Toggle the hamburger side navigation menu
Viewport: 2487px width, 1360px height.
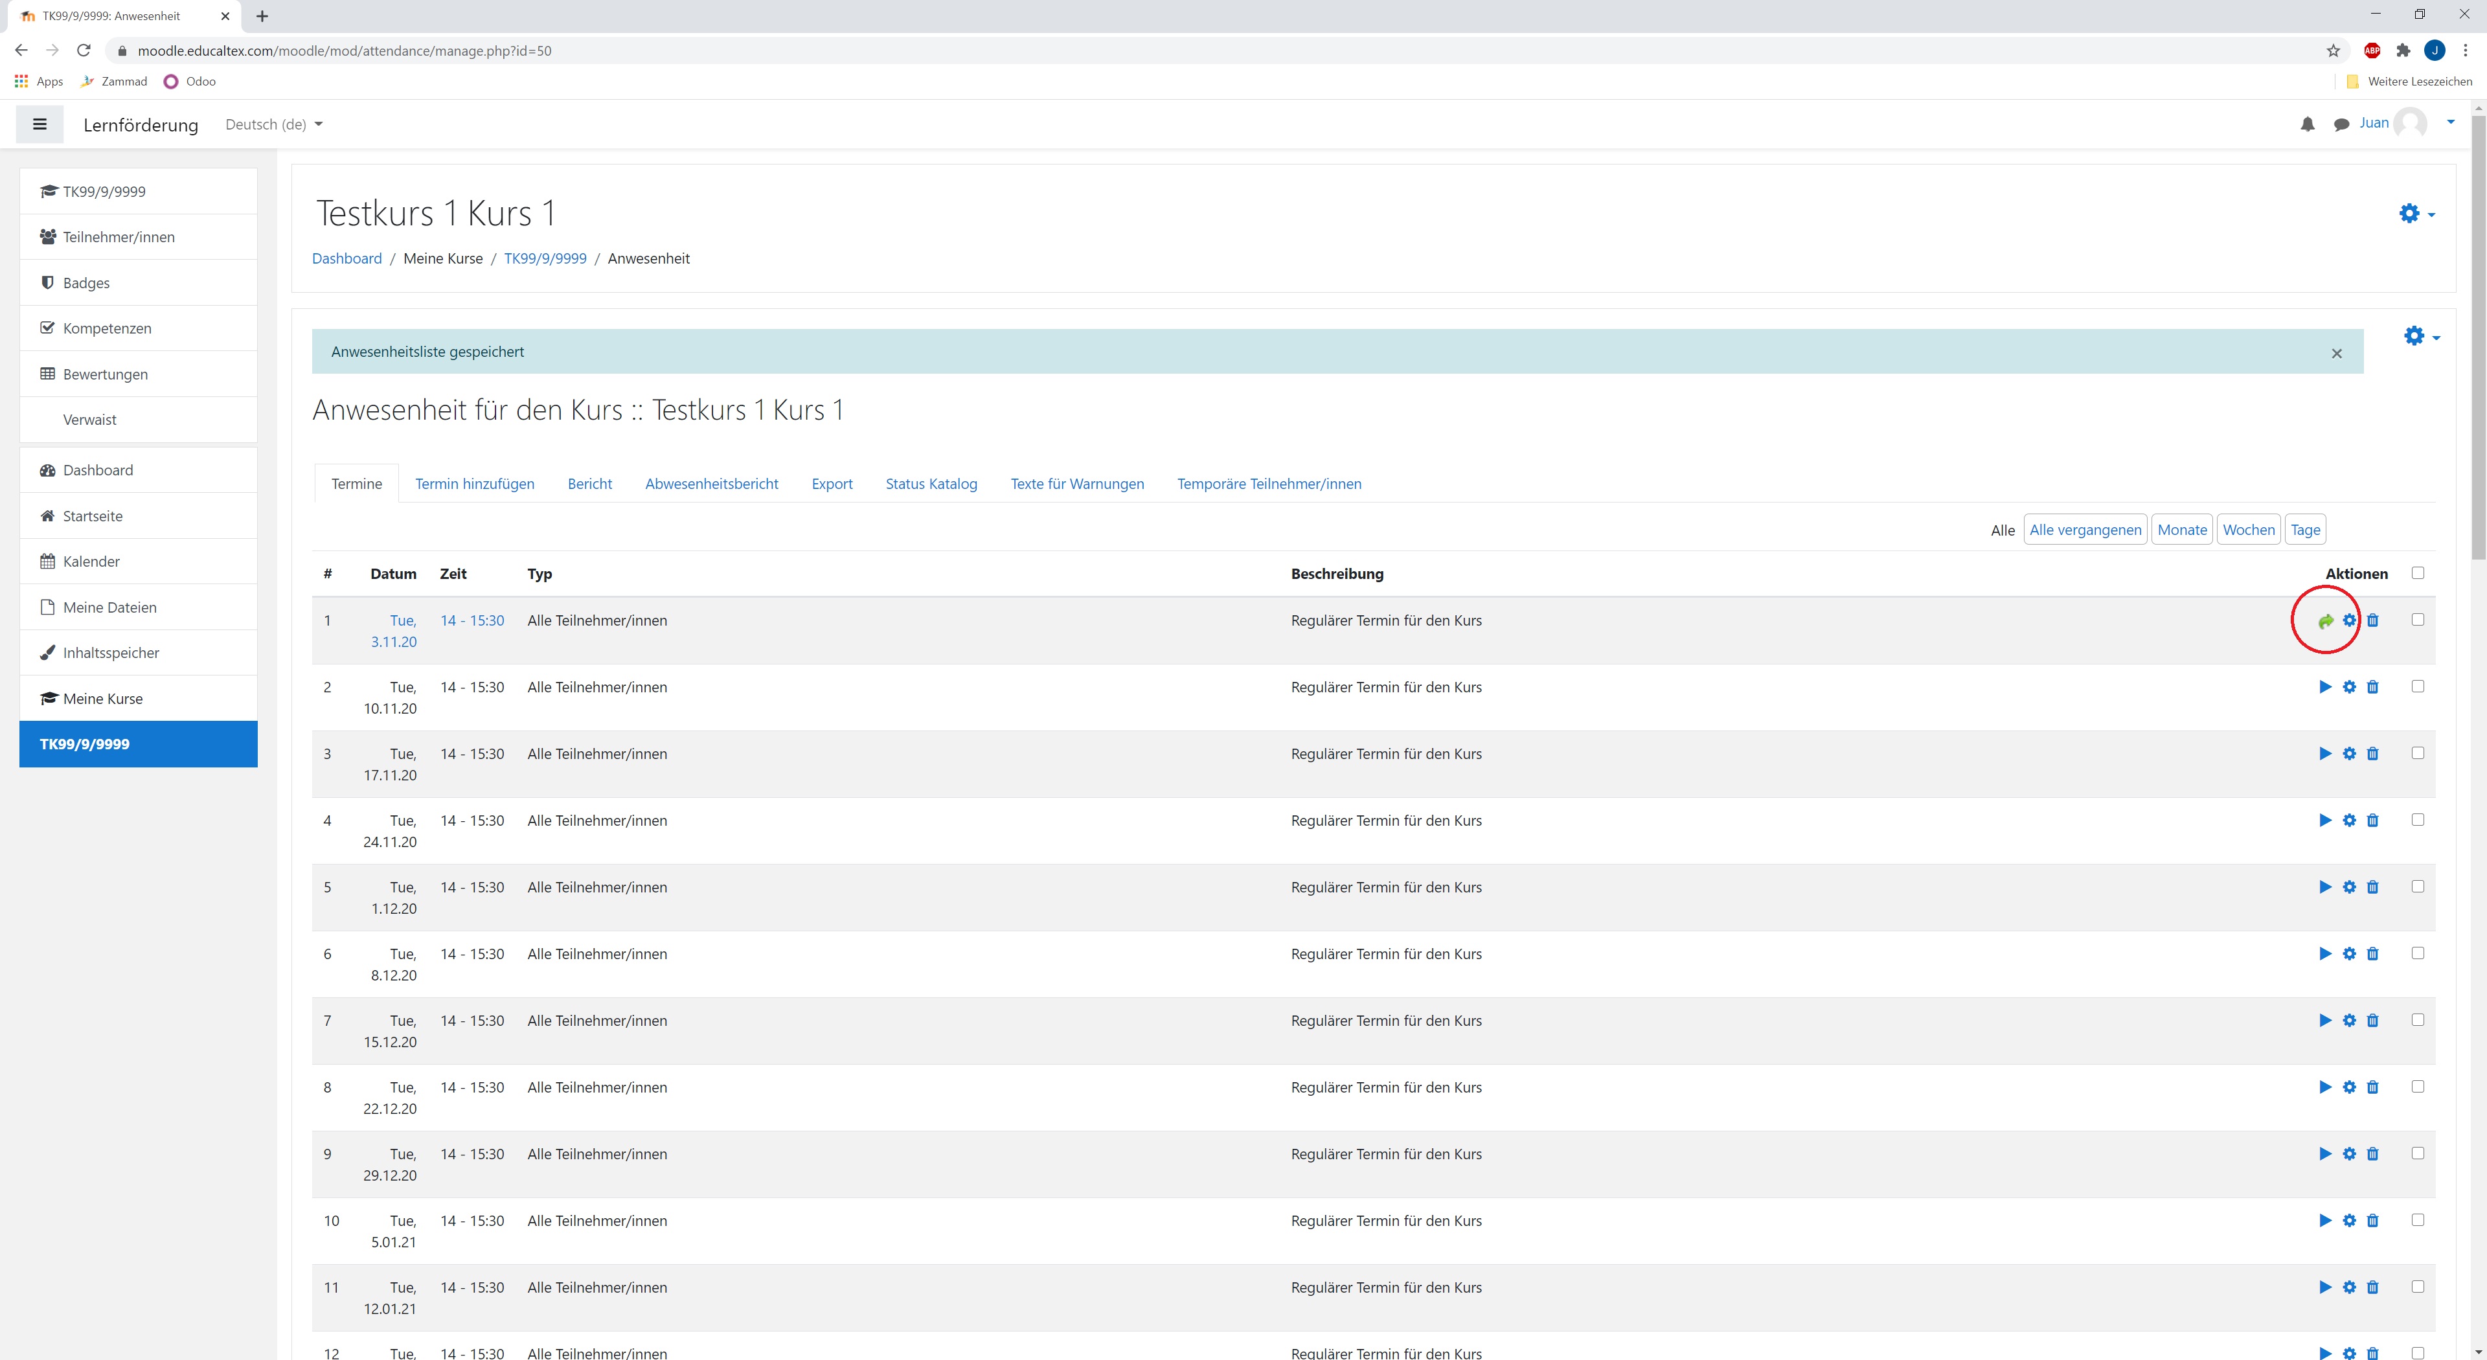coord(40,124)
